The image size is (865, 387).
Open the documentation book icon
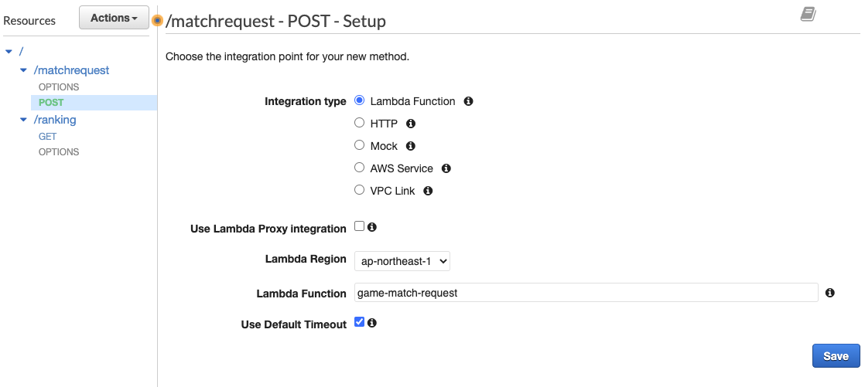click(809, 14)
